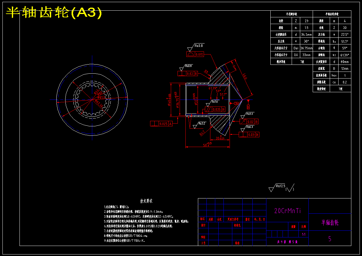Click the 批准 title block cell
362x256 pixels.
point(237,243)
